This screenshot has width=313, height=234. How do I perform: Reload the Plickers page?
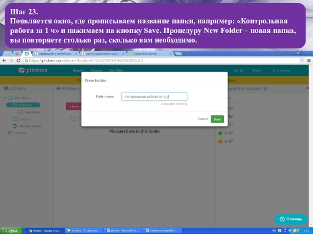coord(18,60)
